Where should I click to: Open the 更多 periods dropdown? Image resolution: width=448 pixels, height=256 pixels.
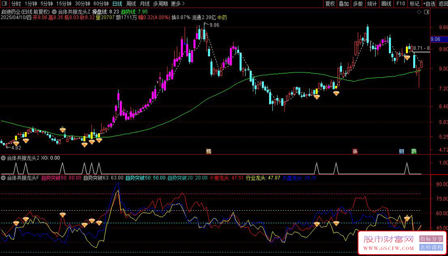[178, 4]
